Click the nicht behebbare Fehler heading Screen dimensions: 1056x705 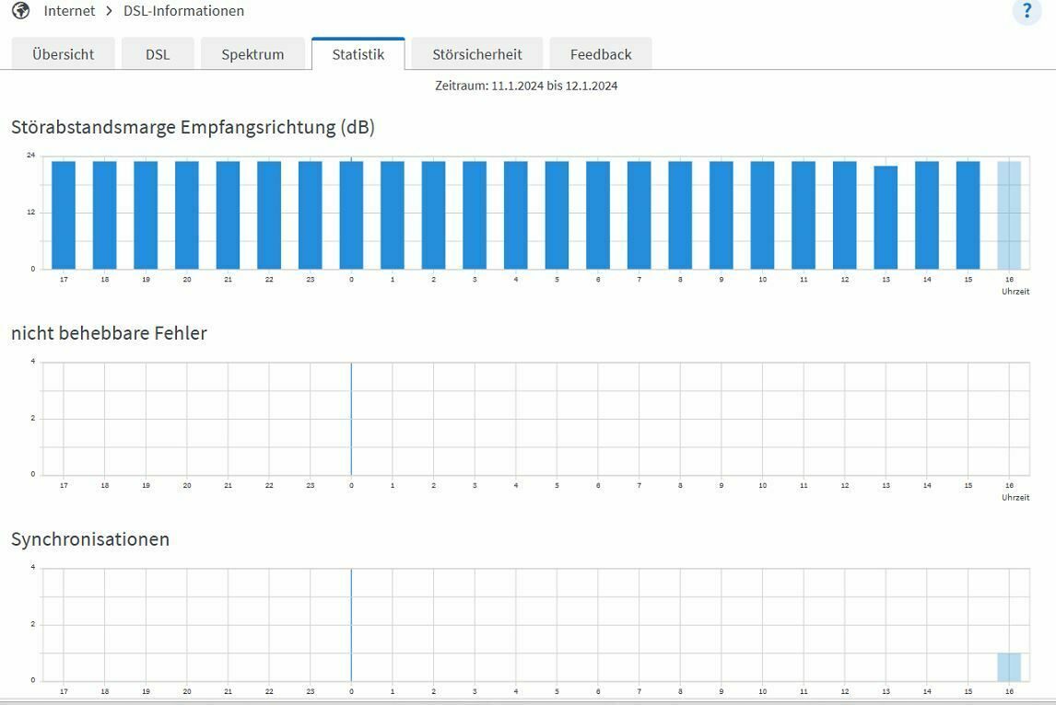pos(109,333)
